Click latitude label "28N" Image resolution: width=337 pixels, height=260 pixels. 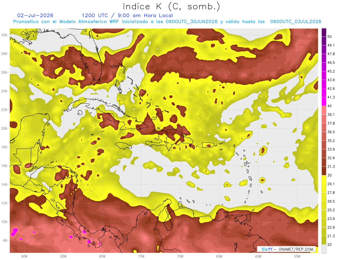[x=4, y=54]
